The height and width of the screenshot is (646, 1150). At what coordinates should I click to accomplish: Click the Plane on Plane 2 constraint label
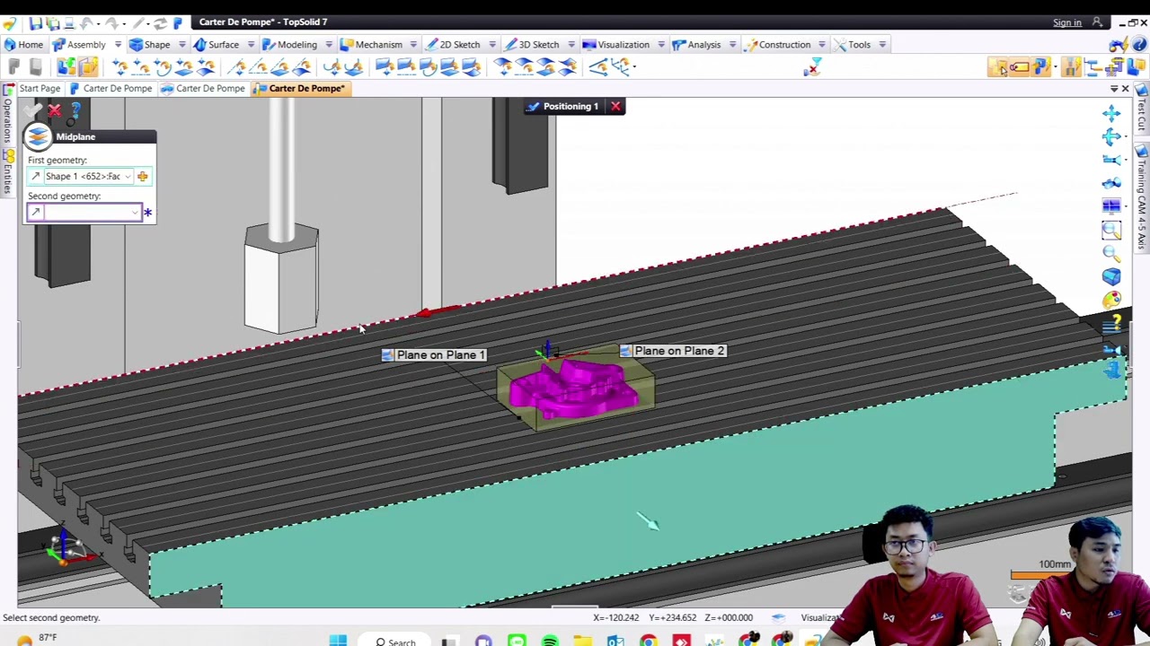(672, 352)
